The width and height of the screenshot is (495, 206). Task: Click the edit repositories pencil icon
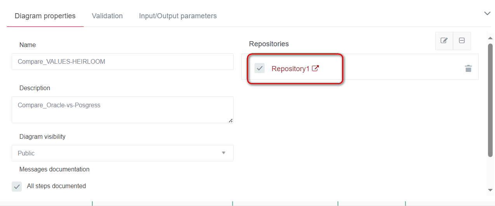point(444,41)
